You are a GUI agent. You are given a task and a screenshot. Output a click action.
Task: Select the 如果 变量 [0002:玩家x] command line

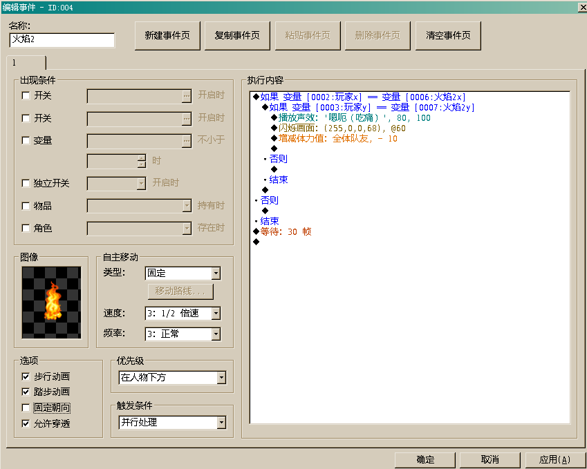point(360,97)
